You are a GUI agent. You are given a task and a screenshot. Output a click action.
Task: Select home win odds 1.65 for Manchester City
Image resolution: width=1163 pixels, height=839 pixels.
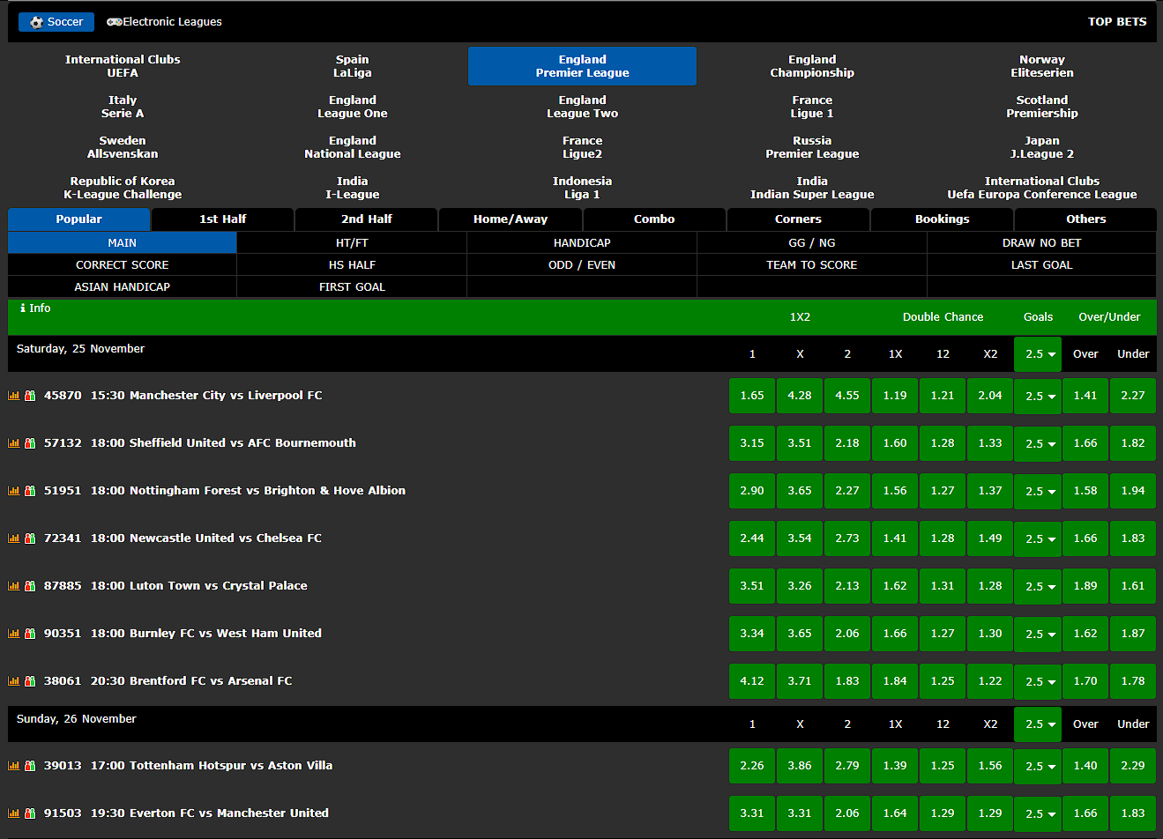[752, 396]
